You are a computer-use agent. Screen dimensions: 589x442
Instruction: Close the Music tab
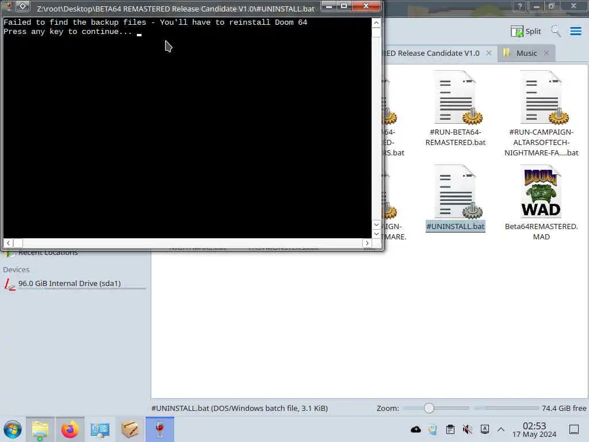coord(546,53)
